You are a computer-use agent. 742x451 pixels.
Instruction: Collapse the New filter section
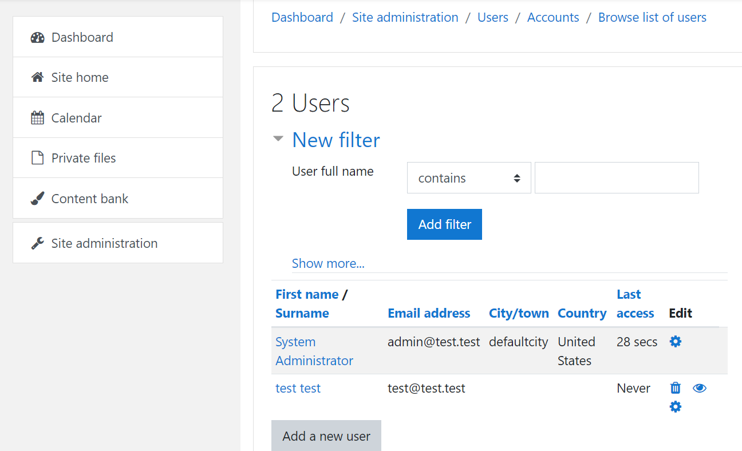click(278, 138)
